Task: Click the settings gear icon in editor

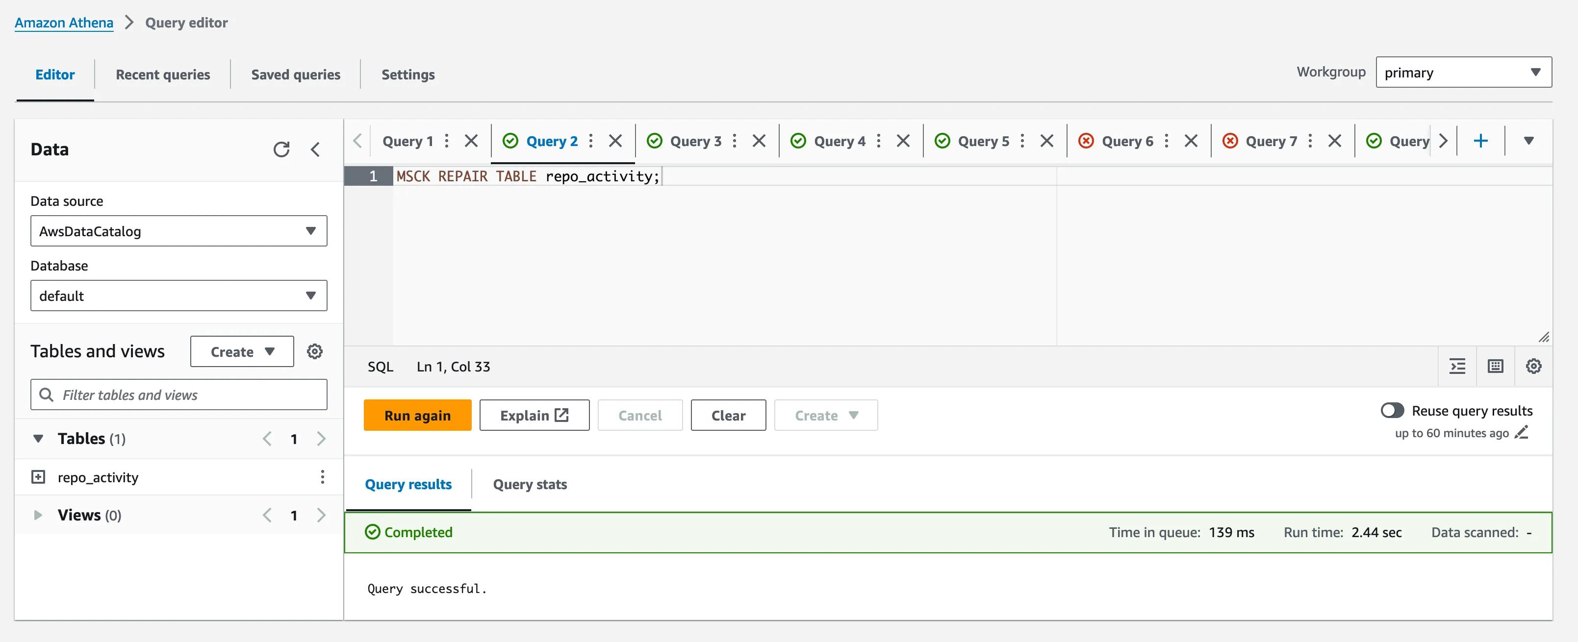Action: pyautogui.click(x=1534, y=365)
